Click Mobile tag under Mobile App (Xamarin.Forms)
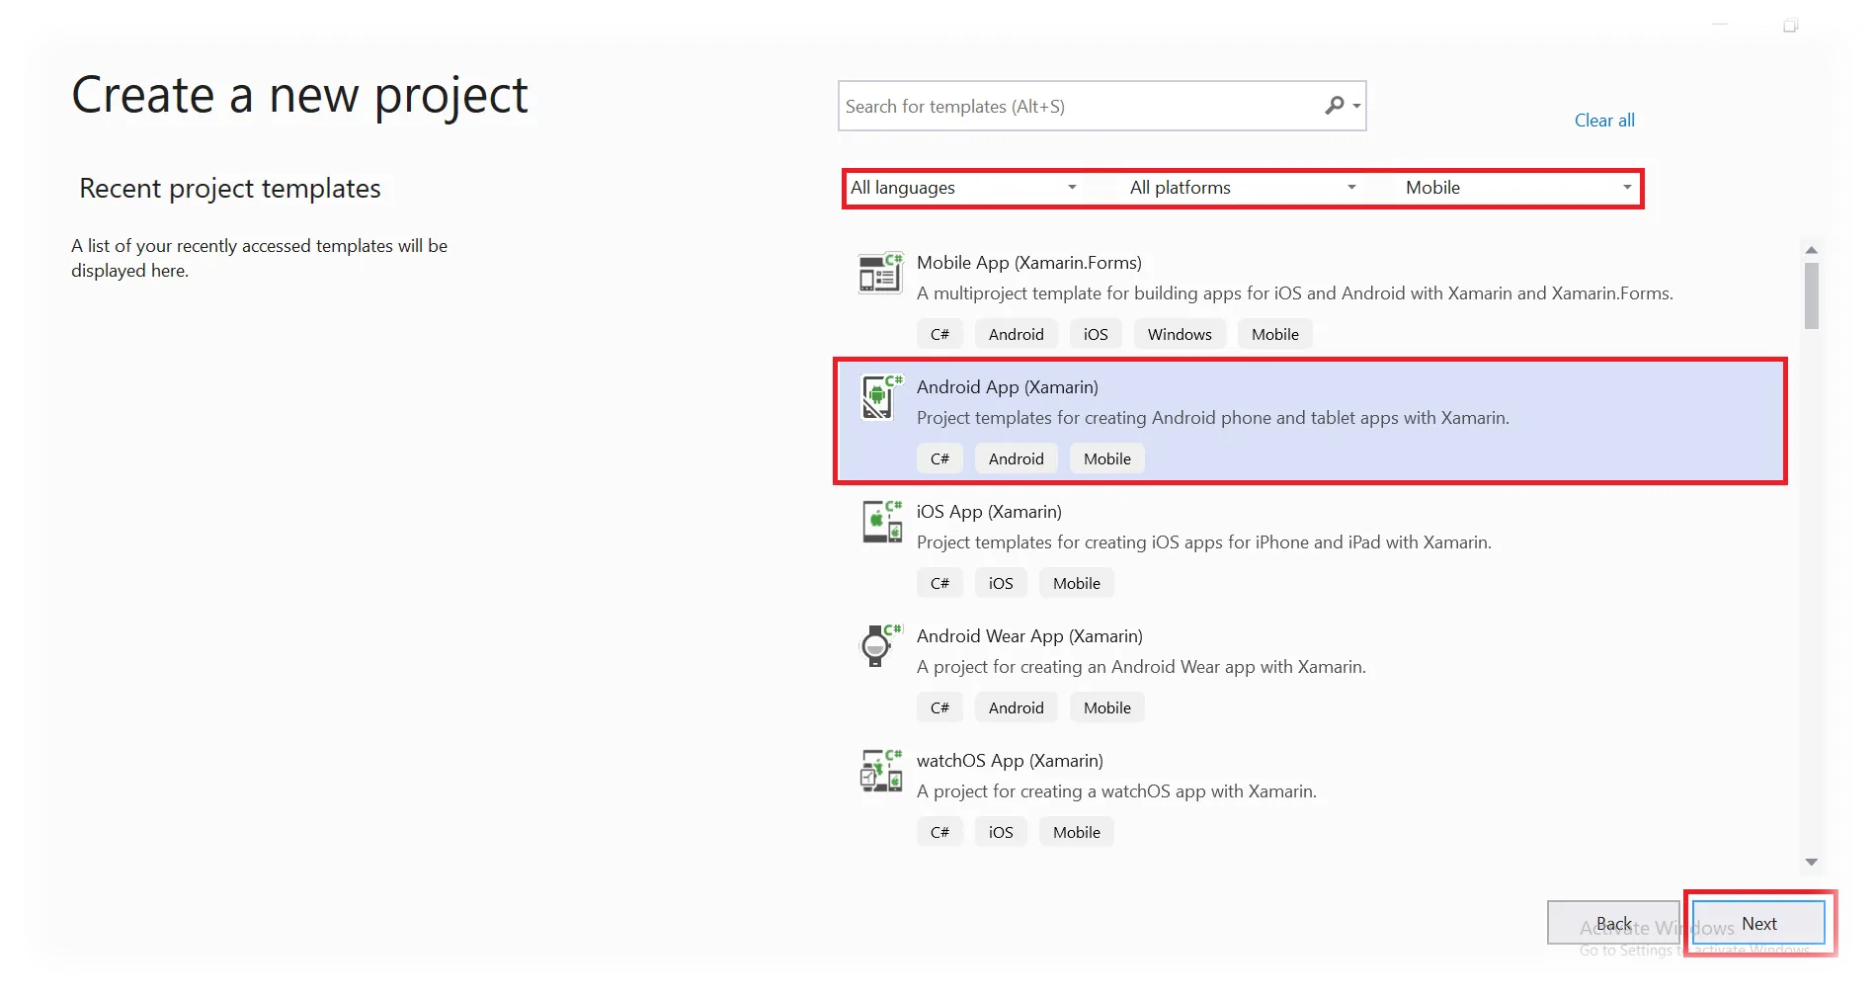This screenshot has width=1876, height=996. [x=1274, y=334]
